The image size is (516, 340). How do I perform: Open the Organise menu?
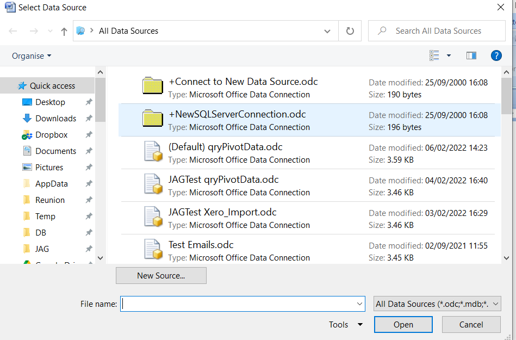tap(32, 56)
